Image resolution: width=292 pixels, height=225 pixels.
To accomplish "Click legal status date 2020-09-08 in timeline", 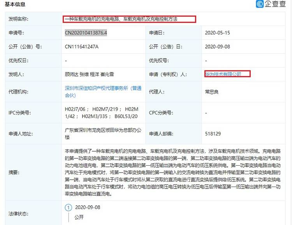I will 88,208.
